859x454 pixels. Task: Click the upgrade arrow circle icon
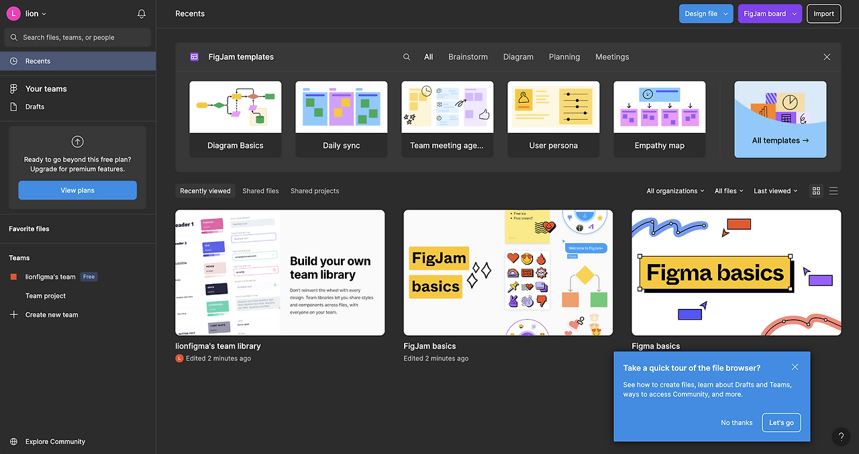pos(78,142)
